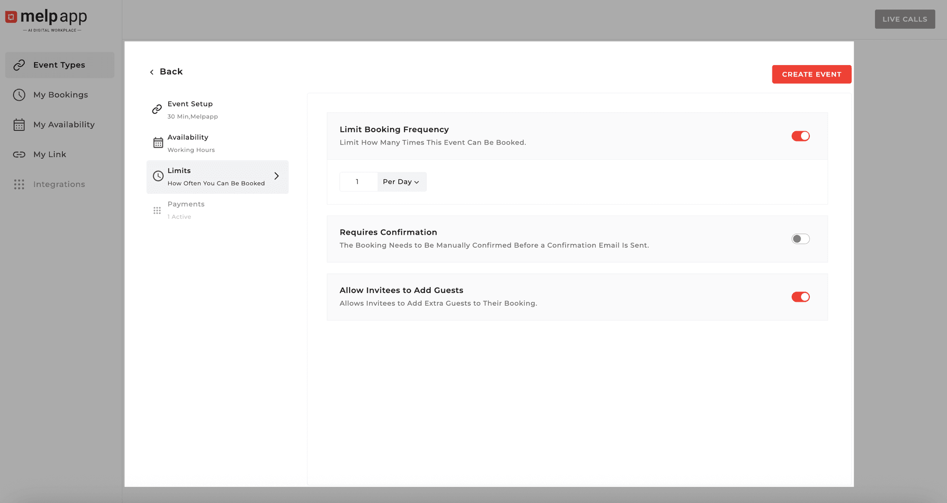Click the Back chevron arrow
The height and width of the screenshot is (503, 947).
[x=152, y=72]
